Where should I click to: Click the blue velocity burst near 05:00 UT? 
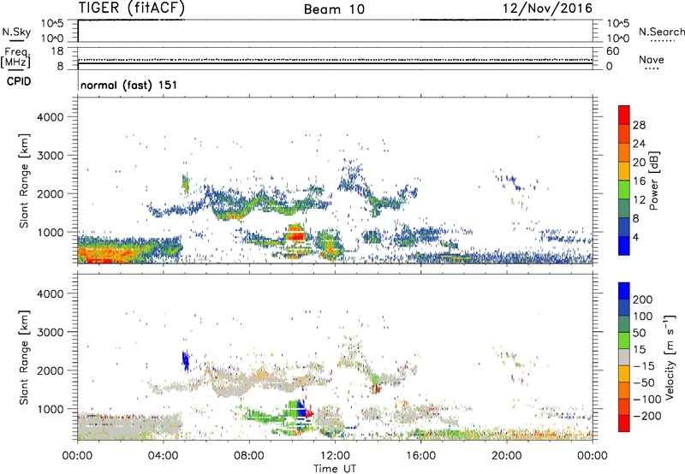(186, 360)
